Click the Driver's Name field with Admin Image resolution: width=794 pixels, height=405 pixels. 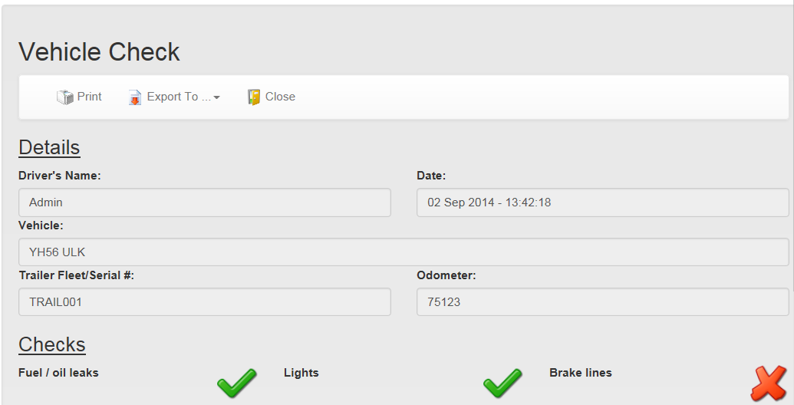click(x=205, y=202)
